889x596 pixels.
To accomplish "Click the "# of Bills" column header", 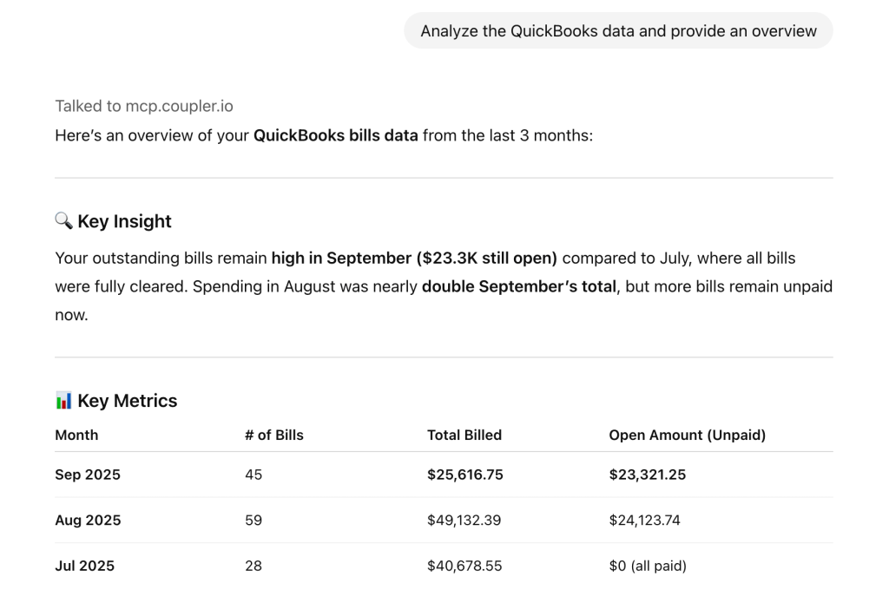I will pos(273,435).
